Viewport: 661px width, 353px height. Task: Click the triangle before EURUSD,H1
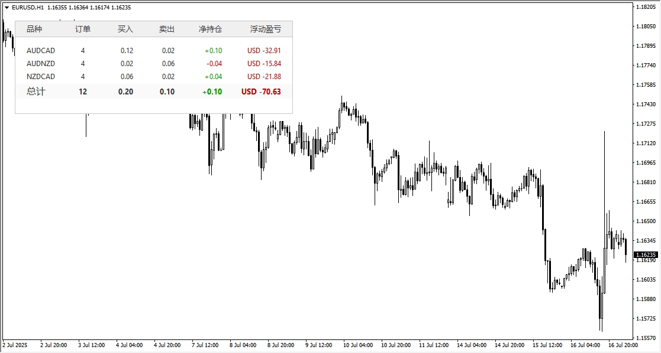click(7, 8)
